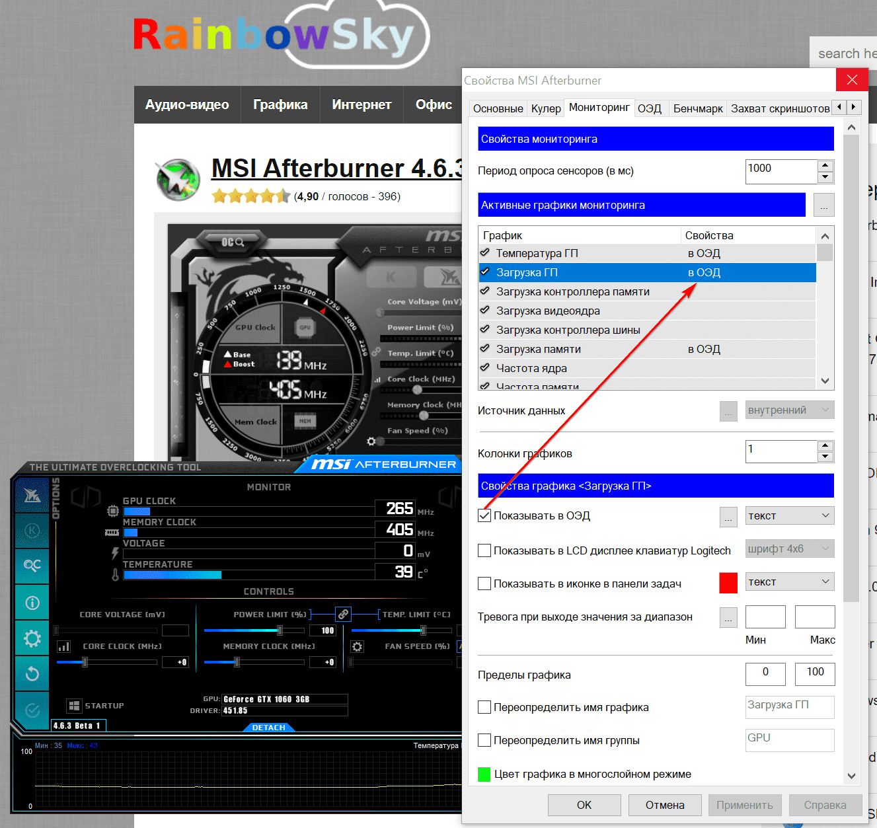The height and width of the screenshot is (828, 877).
Task: Open the information icon in the sidebar
Action: tap(32, 603)
